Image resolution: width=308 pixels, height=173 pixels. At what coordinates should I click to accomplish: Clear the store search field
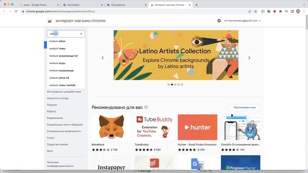(81, 34)
